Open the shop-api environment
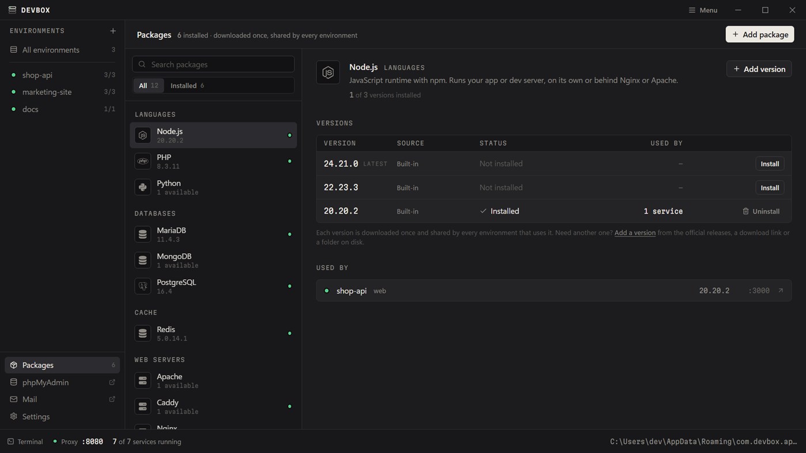 [62, 75]
